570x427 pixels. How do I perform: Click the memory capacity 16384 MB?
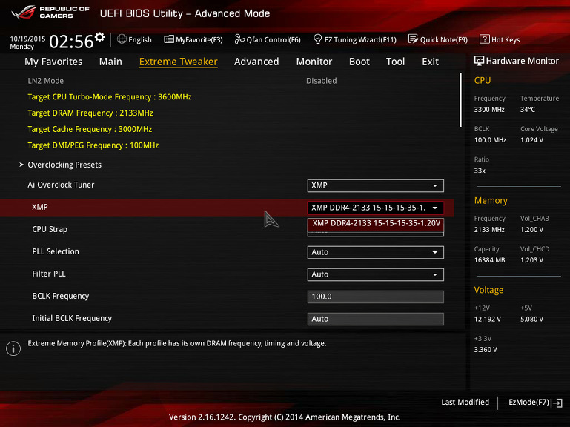489,260
